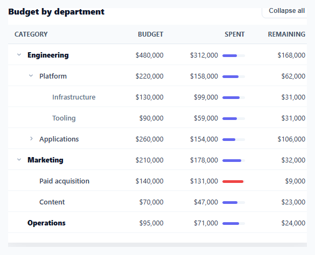Viewport: 315px width, 255px height.
Task: Click the Platform budget value $220,000
Action: tap(150, 76)
